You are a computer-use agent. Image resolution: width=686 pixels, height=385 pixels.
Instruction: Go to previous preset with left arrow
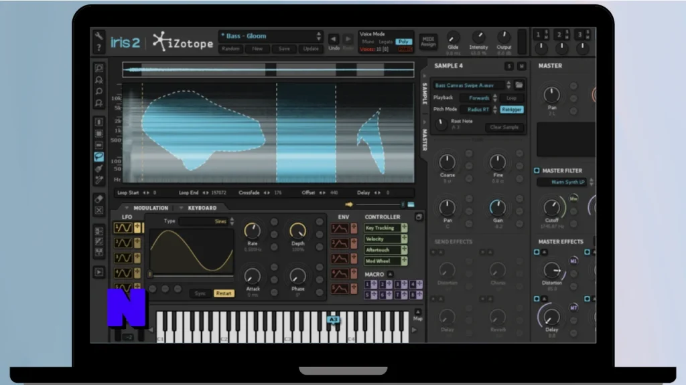pyautogui.click(x=334, y=39)
